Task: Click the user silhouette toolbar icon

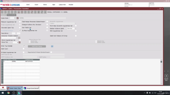Action: pyautogui.click(x=29, y=12)
